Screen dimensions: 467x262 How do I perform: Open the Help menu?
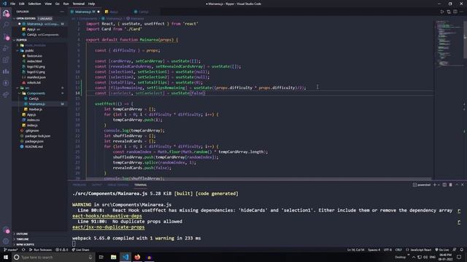click(x=91, y=4)
